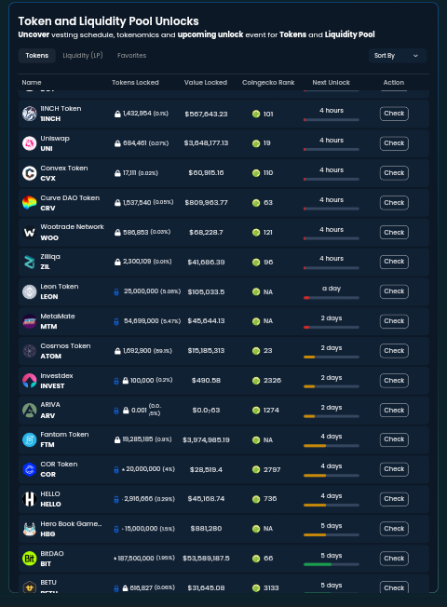The width and height of the screenshot is (447, 607).
Task: Click the COR Token logo icon
Action: click(x=30, y=469)
